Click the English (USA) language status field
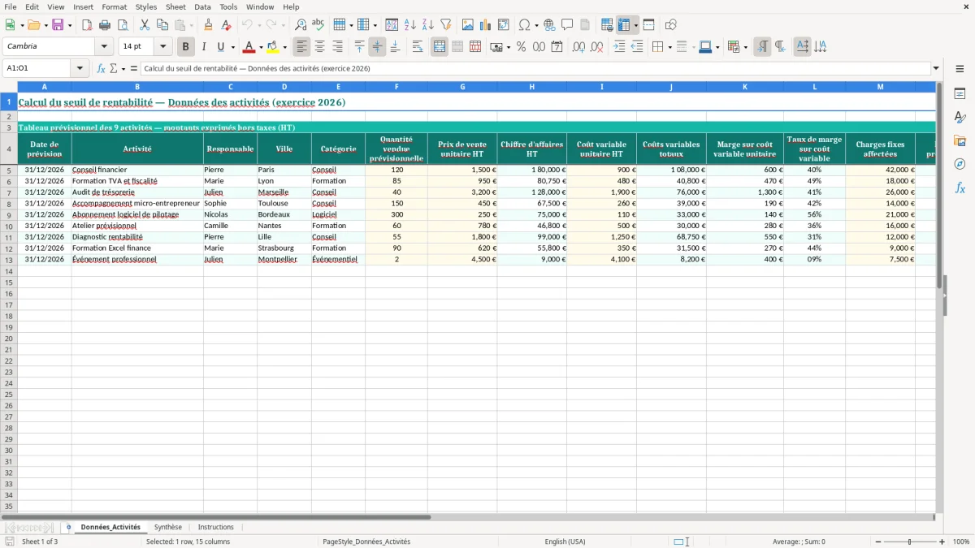975x548 pixels. click(565, 542)
